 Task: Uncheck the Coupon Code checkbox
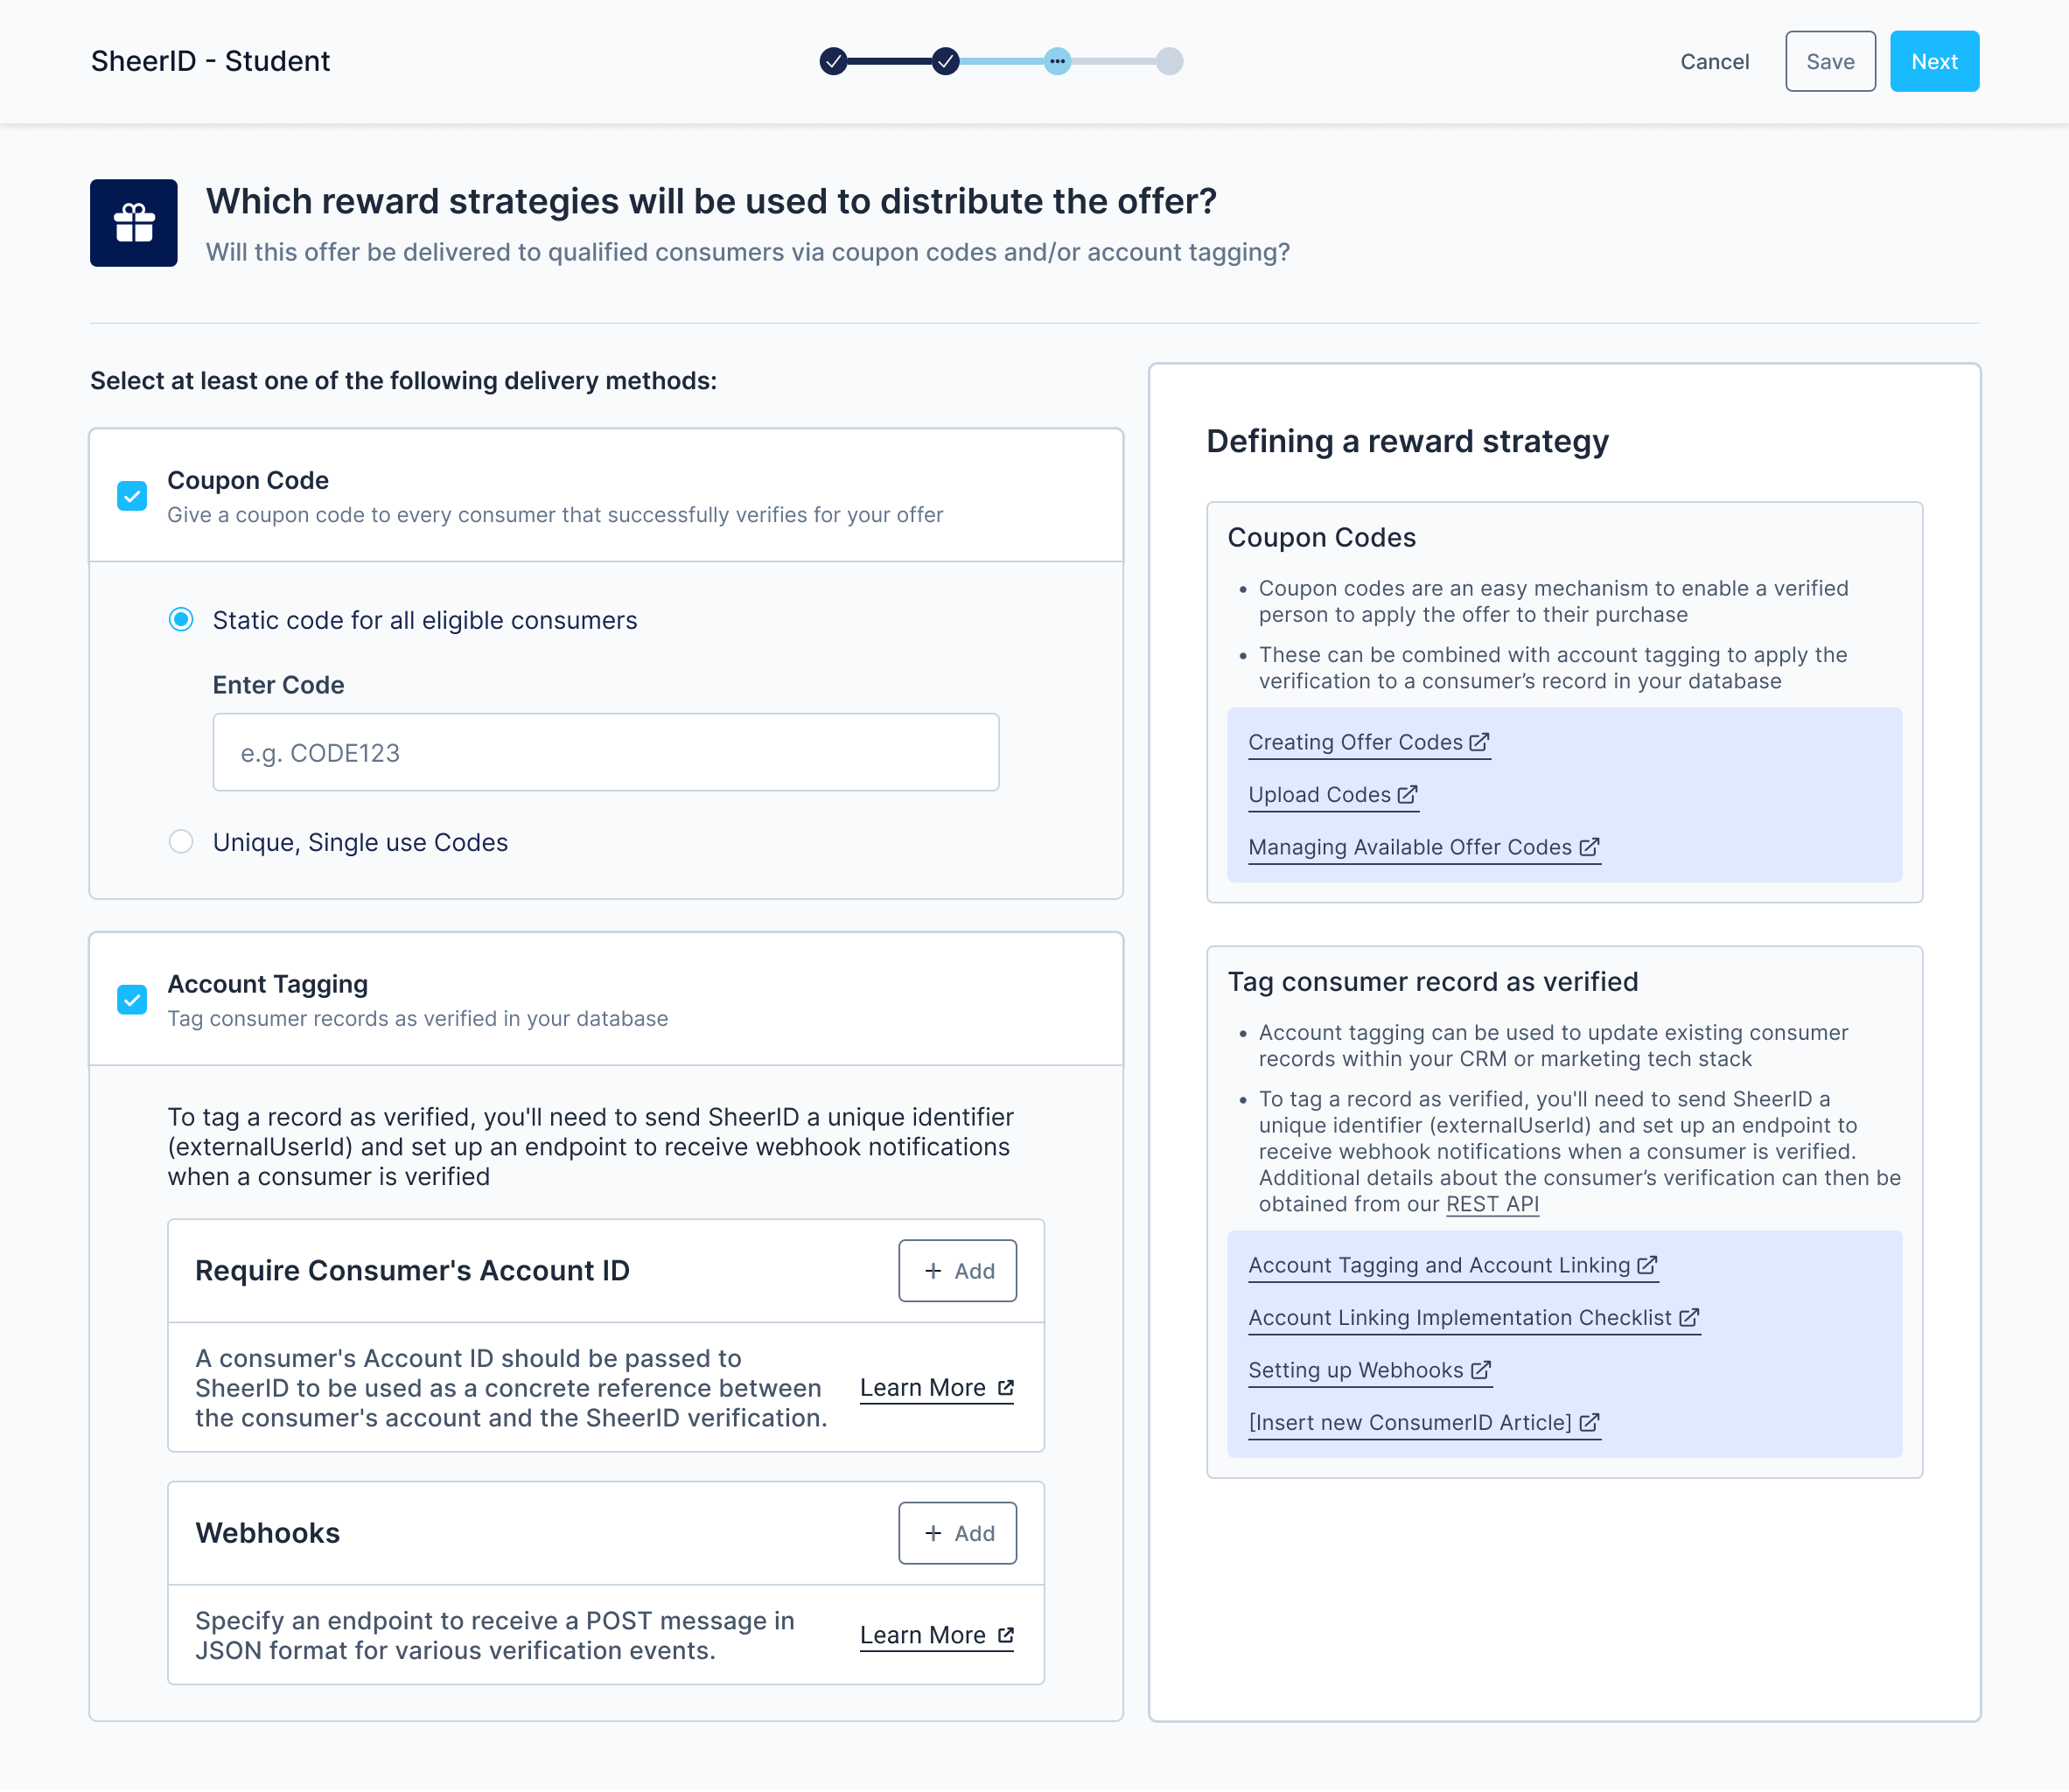coord(132,496)
